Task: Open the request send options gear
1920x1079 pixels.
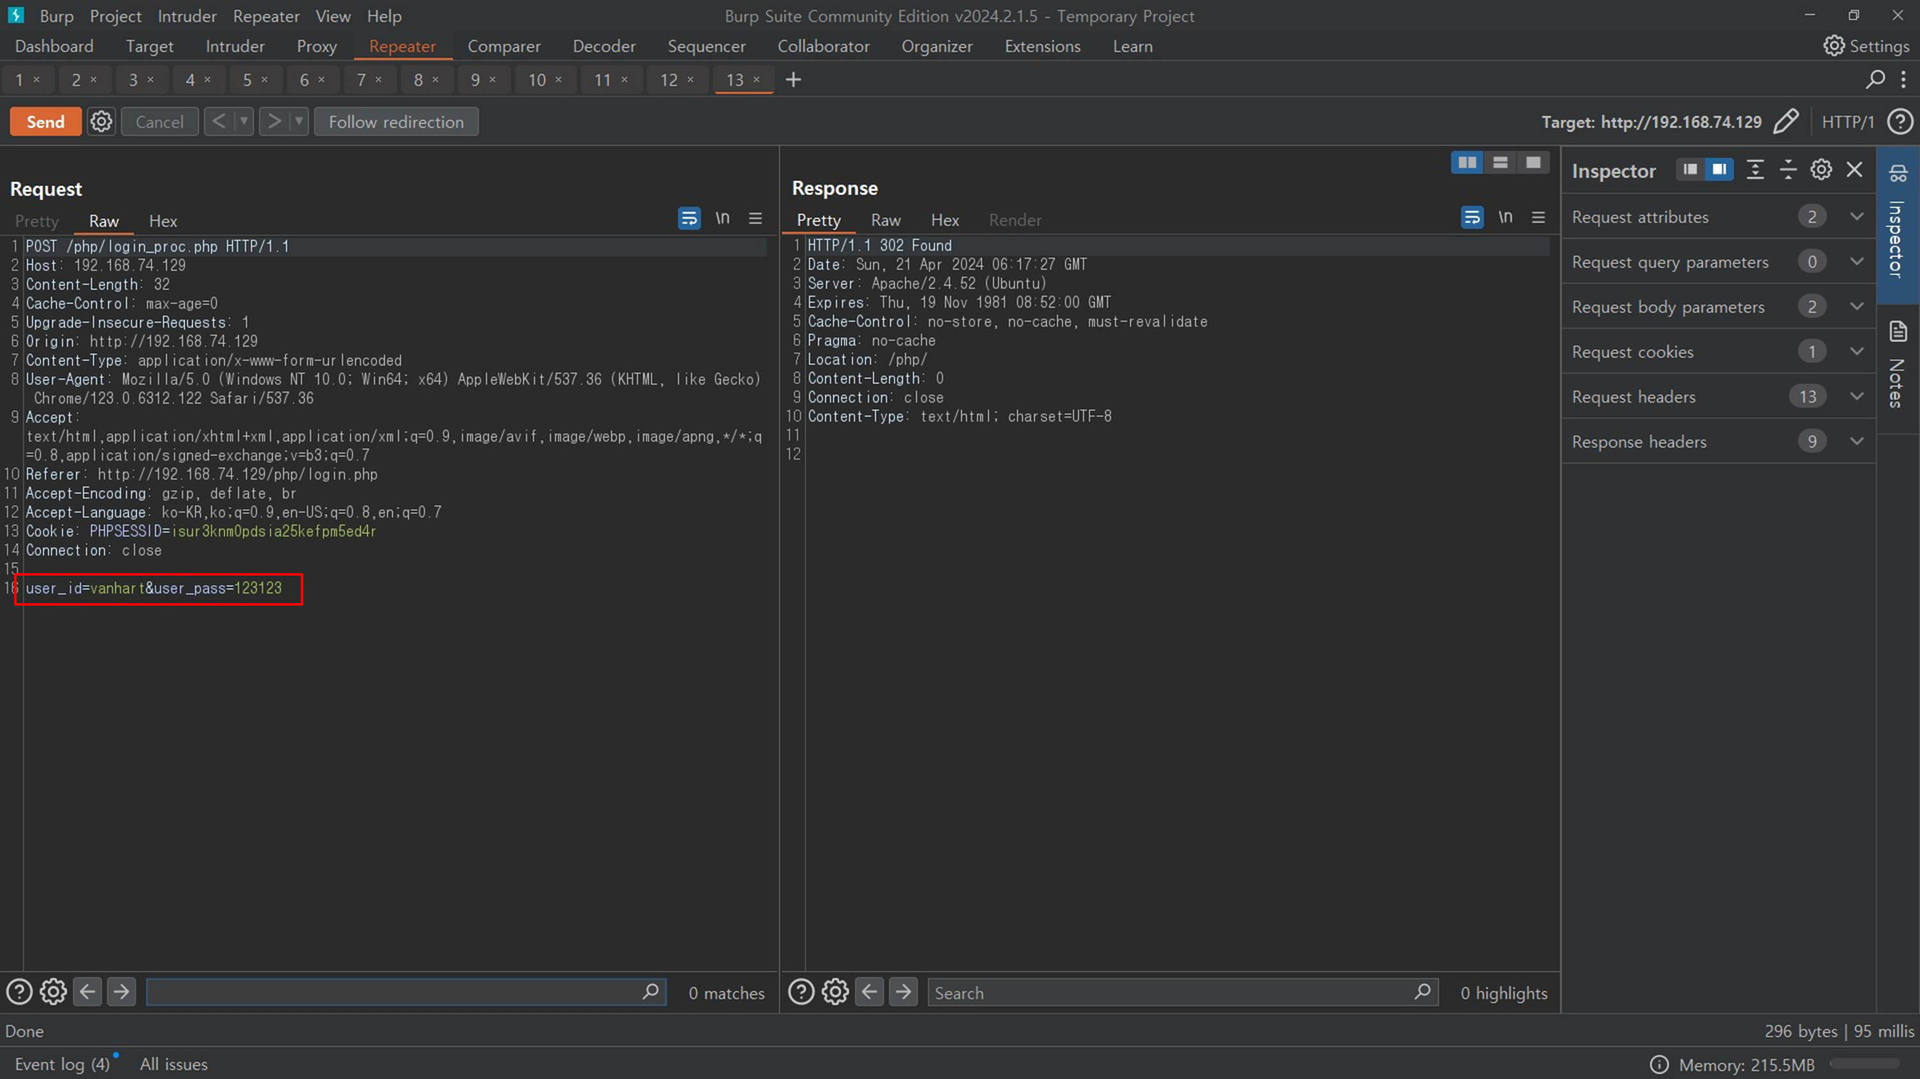Action: [x=101, y=122]
